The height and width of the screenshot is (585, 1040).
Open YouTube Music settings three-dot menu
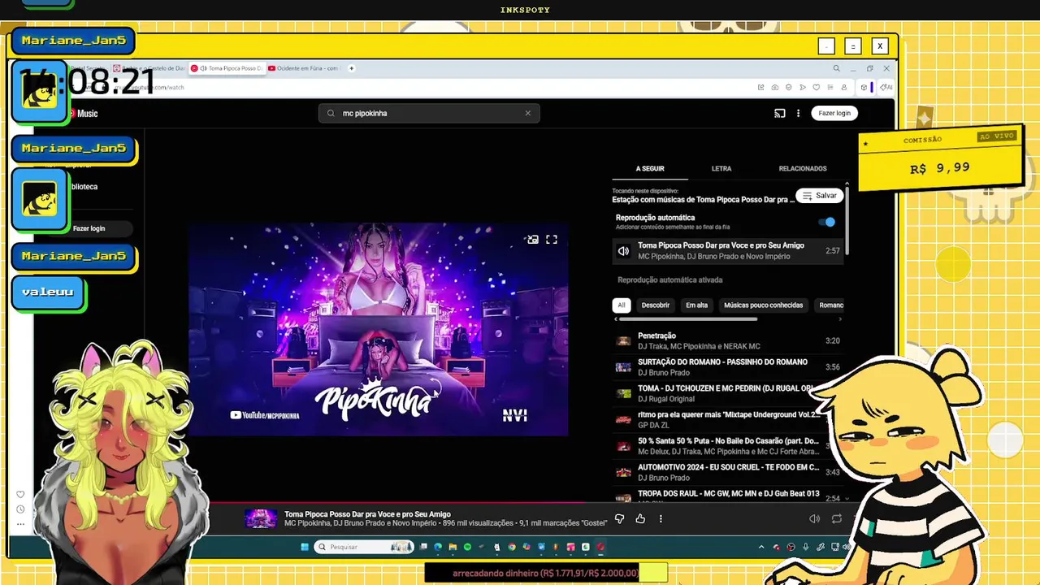(x=798, y=113)
